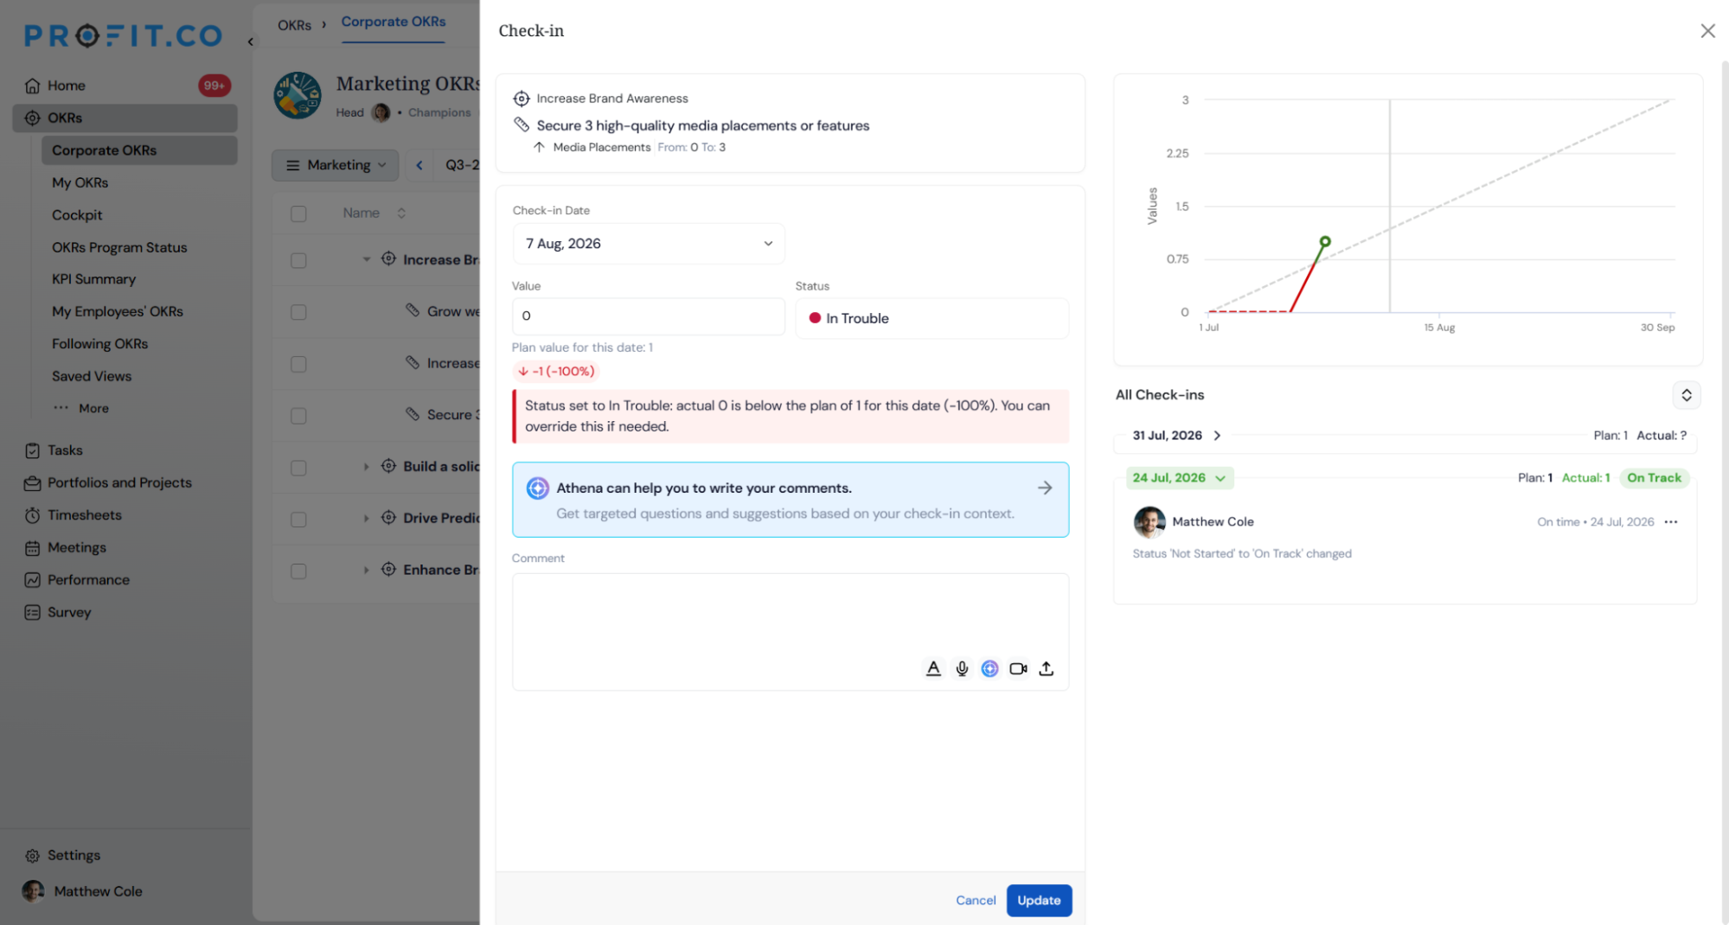Open Following OKRs
The image size is (1729, 925).
coord(99,344)
